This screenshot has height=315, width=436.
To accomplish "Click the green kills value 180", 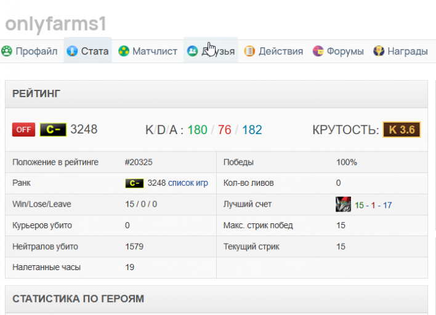I will point(198,130).
